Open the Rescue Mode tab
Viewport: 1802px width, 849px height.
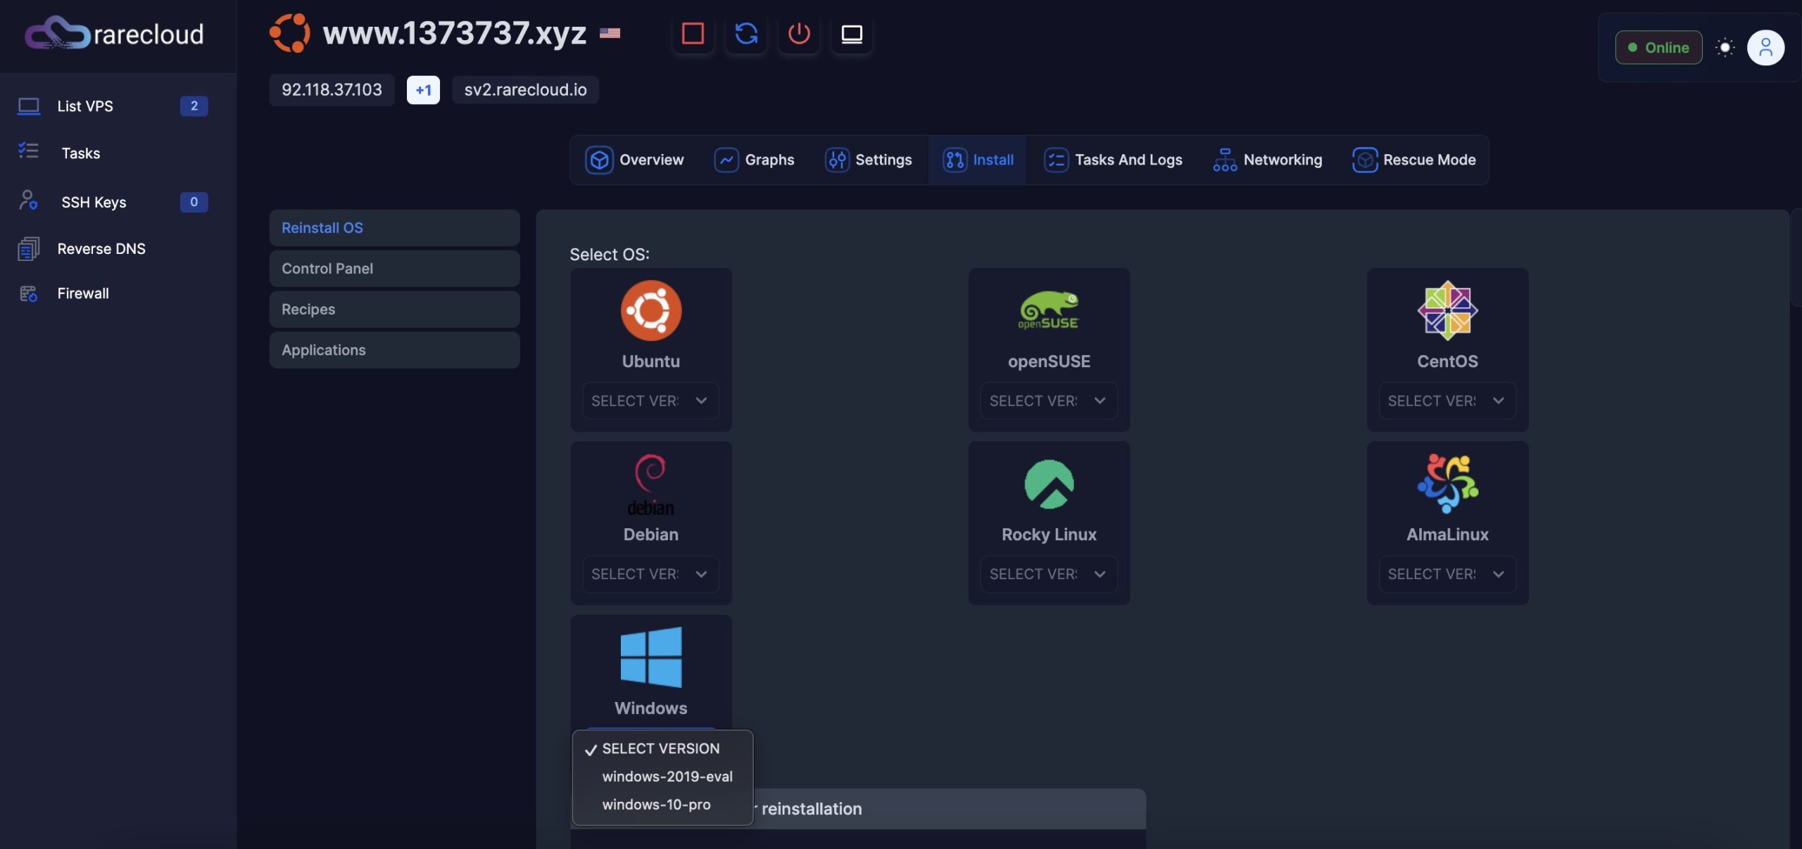pyautogui.click(x=1414, y=160)
